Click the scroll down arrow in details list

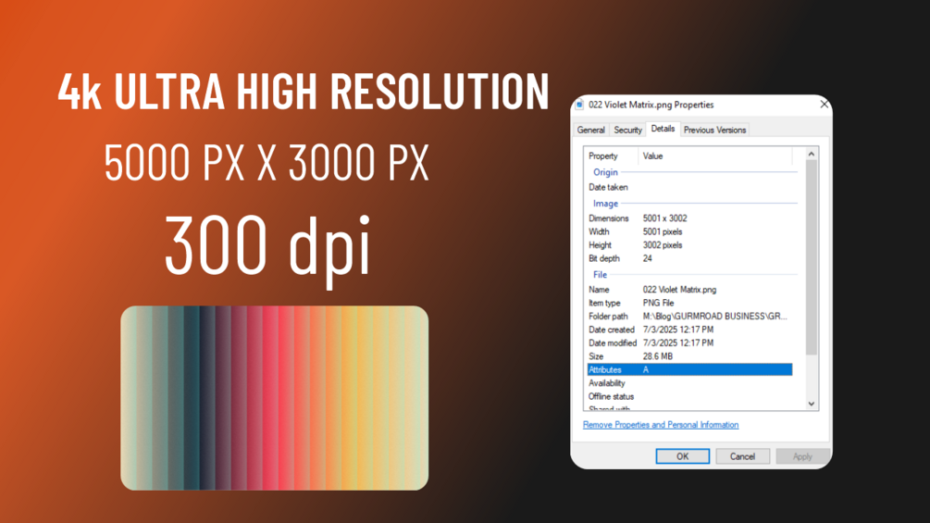811,404
